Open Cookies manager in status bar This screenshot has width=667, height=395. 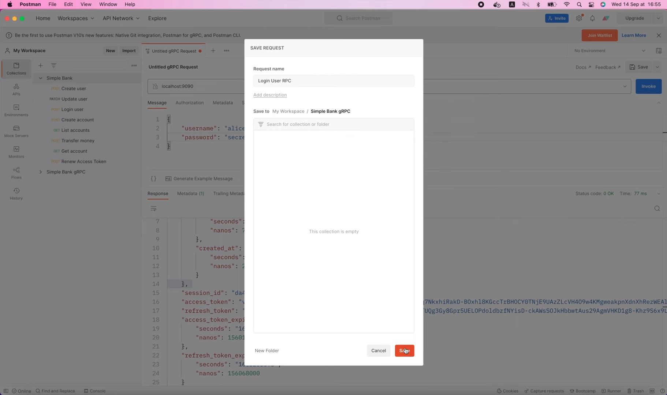(x=507, y=391)
